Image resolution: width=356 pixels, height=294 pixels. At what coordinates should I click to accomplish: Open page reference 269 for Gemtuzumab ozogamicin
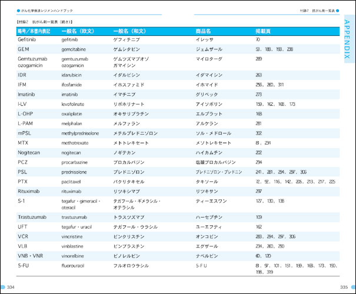(x=259, y=59)
